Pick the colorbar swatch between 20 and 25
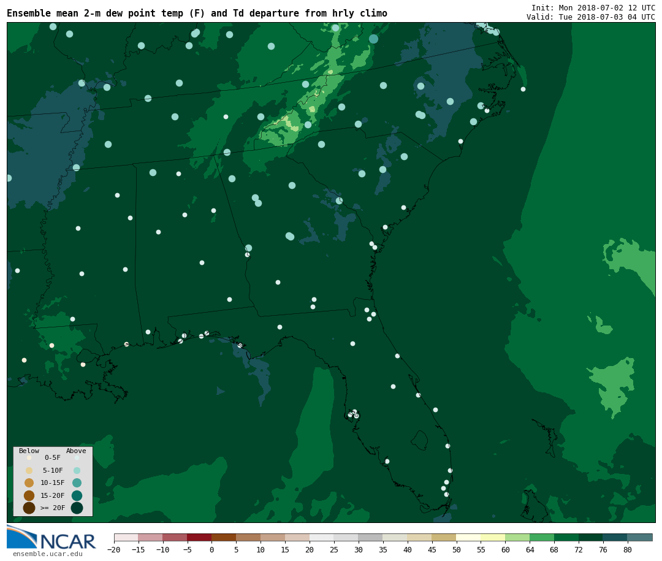Viewport: 662px width, 561px height. point(322,538)
